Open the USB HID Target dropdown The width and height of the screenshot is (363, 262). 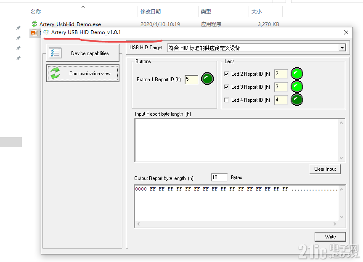click(342, 48)
